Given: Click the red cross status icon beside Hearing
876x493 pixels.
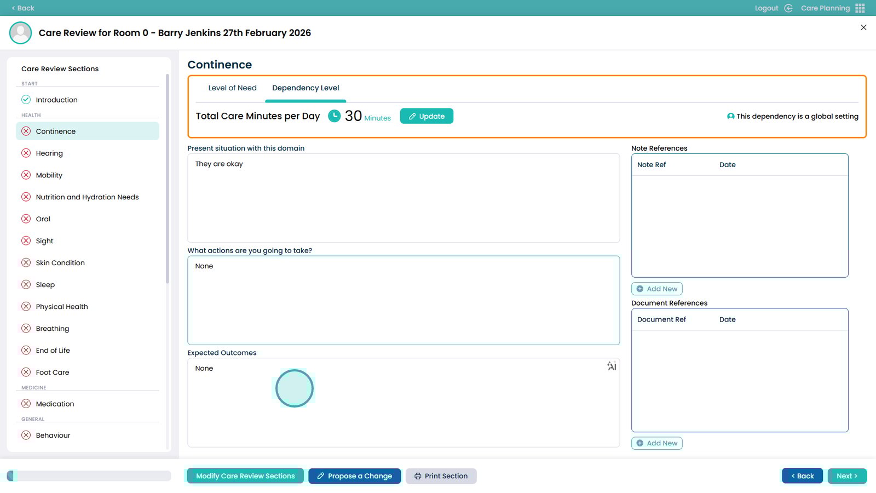Looking at the screenshot, I should pos(26,153).
